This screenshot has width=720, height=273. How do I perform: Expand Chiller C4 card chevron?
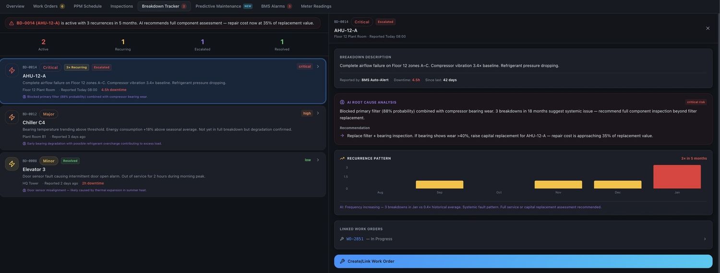pyautogui.click(x=318, y=113)
